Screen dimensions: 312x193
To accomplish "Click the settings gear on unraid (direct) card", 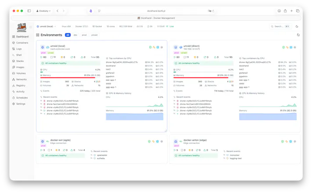I will point(295,47).
